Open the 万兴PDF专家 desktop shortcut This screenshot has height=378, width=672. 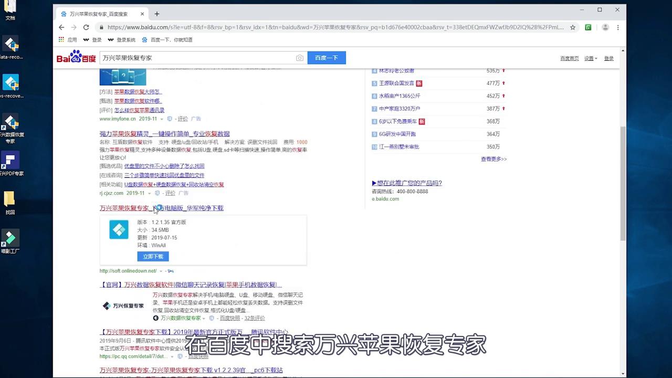pyautogui.click(x=11, y=164)
